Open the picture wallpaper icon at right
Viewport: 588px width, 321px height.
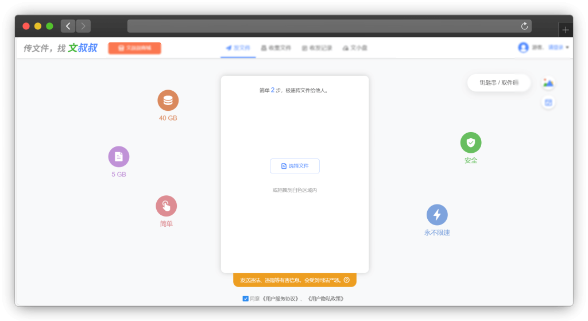coord(548,83)
